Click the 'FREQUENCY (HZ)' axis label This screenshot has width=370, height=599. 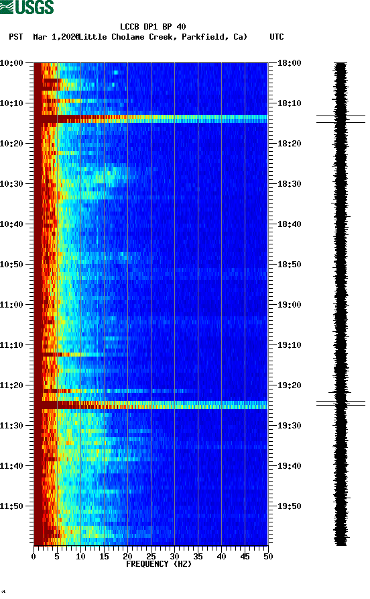(159, 564)
